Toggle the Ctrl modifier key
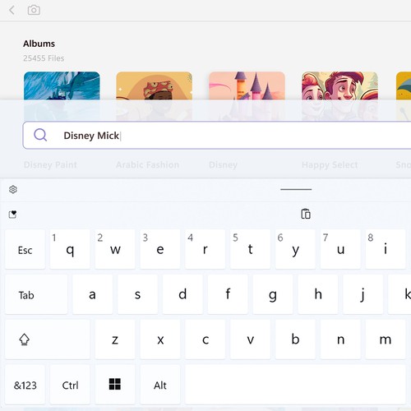 pos(70,385)
